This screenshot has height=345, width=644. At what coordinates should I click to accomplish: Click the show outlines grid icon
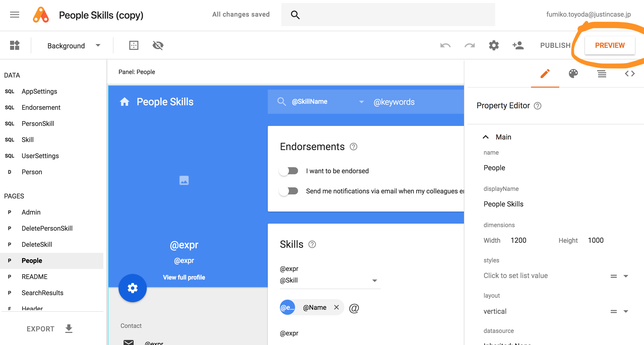(134, 45)
